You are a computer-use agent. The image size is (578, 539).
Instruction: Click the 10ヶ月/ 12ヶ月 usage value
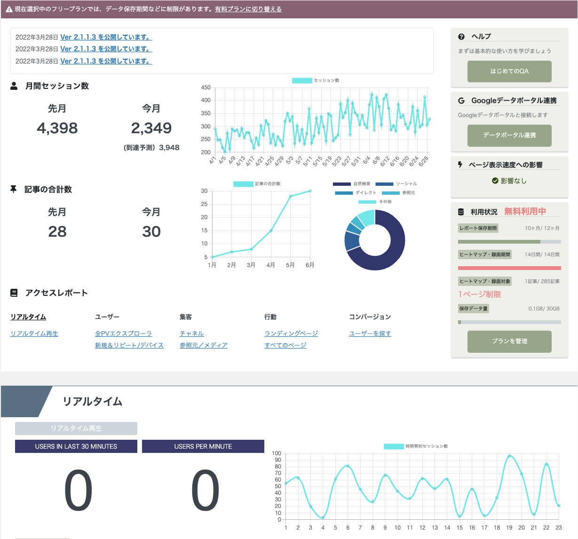(x=542, y=228)
